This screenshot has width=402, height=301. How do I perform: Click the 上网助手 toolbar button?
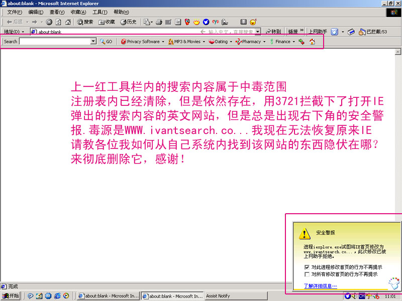pos(318,32)
